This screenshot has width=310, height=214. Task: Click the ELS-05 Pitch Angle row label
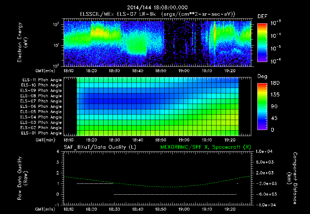pos(41,112)
